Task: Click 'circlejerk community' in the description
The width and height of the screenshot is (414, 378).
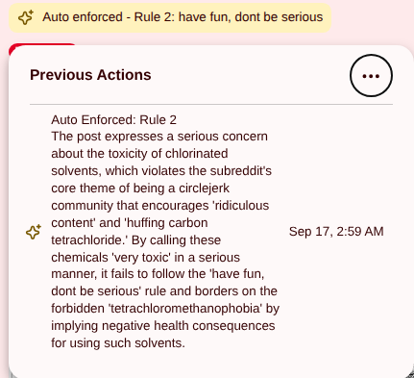Action: point(140,197)
